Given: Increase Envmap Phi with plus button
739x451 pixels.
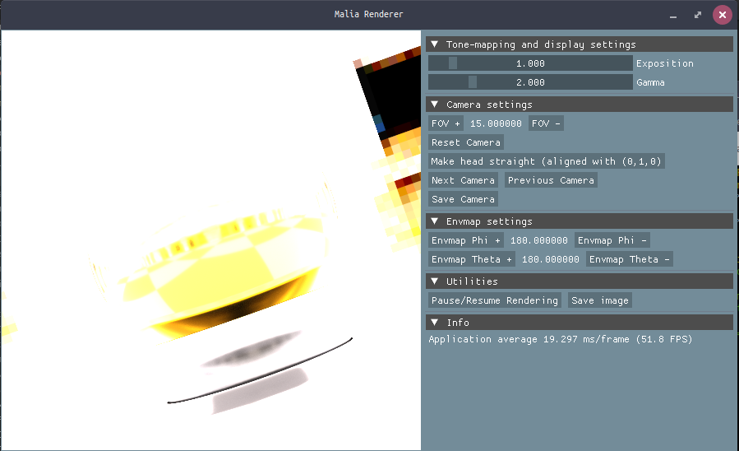Looking at the screenshot, I should (465, 240).
